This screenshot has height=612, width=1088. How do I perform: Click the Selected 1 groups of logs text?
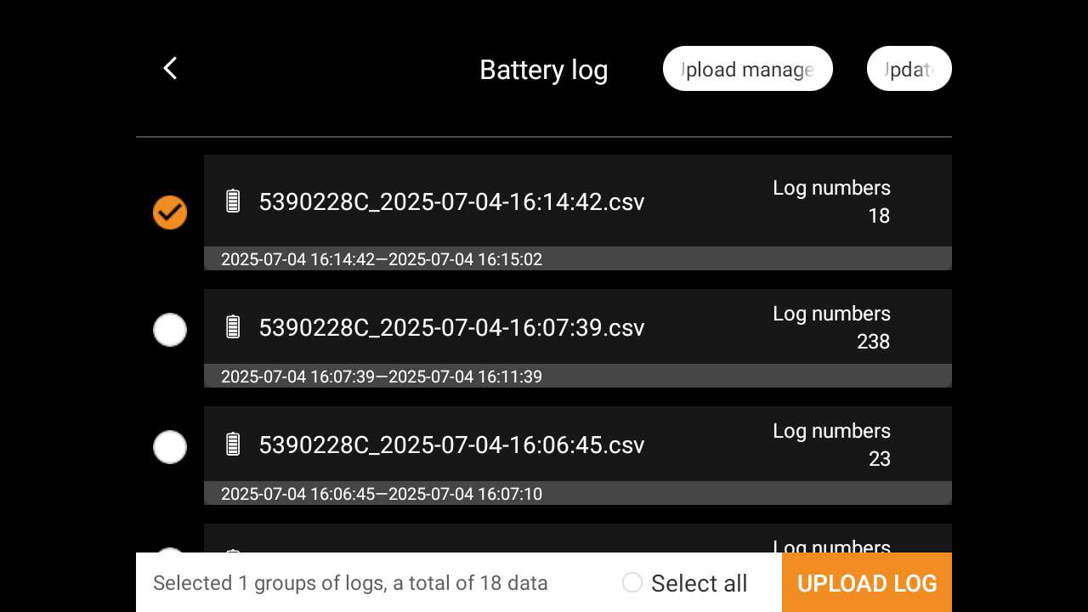pos(350,583)
